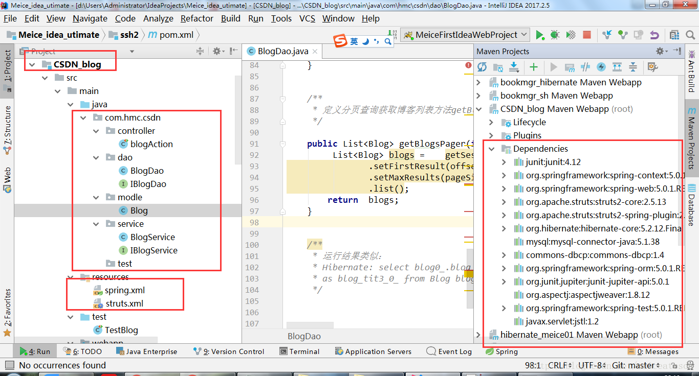
Task: Collapse the dao package
Action: click(96, 157)
